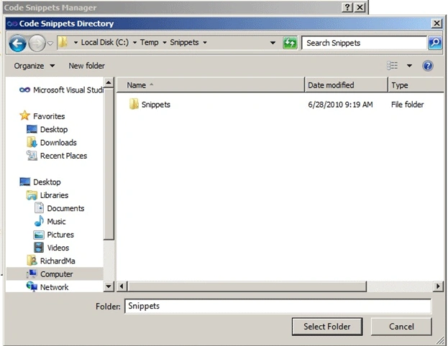
Task: Click the date 6/28/2010 9:19 AM
Action: click(340, 105)
